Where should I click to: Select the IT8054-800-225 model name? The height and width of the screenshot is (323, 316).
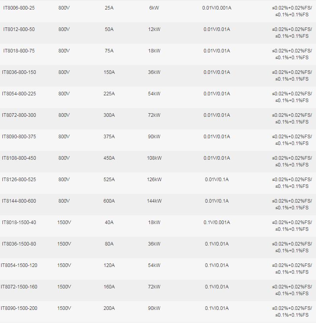pos(19,94)
